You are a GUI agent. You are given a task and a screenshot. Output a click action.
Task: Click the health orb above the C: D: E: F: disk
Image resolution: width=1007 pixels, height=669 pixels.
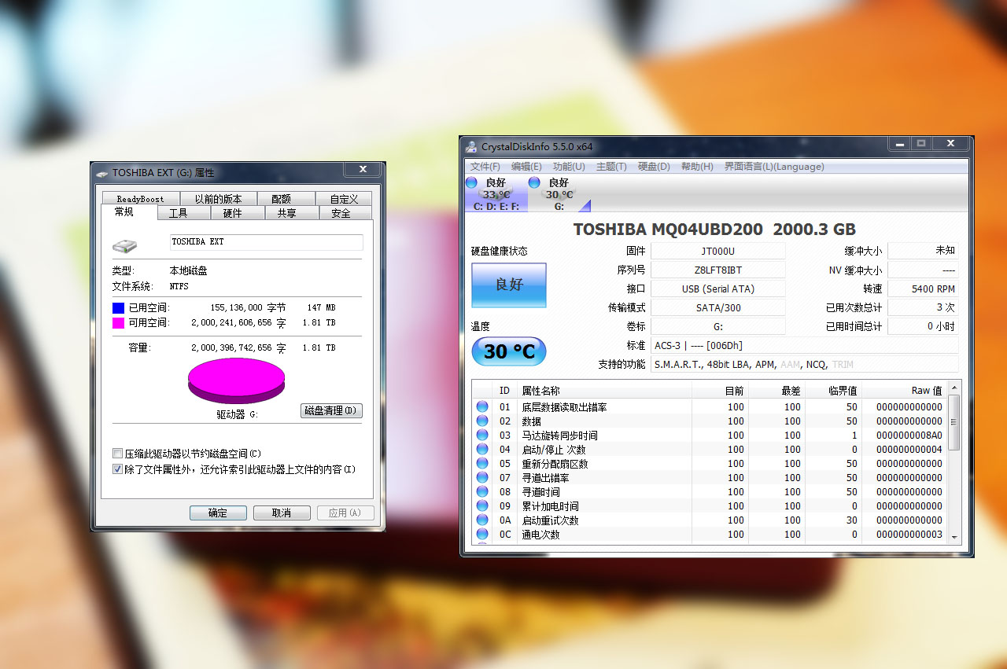(471, 182)
